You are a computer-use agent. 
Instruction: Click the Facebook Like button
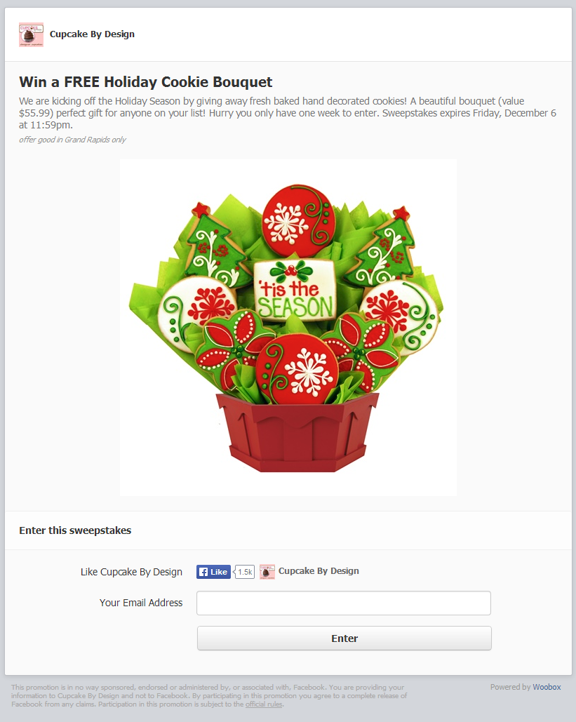coord(214,571)
